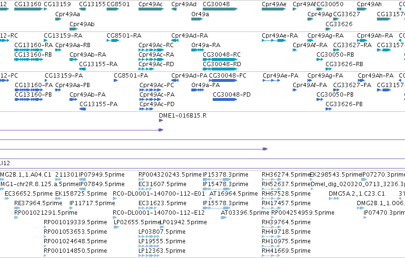Click the RP001019339.5prime EST label

pos(75,222)
